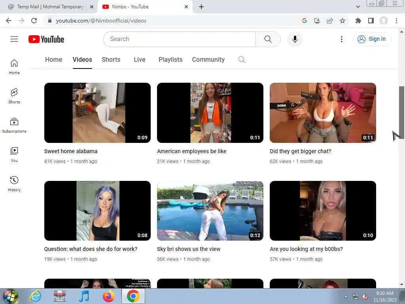Install app using the download icon in address bar
Viewport: 405px width, 304px height.
317,21
